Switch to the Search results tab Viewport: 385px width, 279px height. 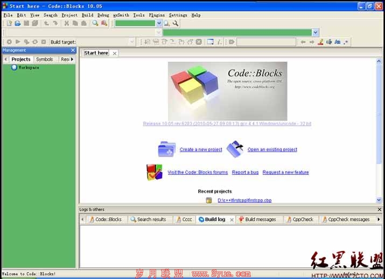coord(148,219)
